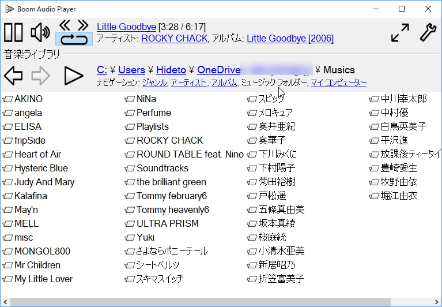This screenshot has height=307, width=442.
Task: Open the 奥井亜紀 folder
Action: (271, 127)
